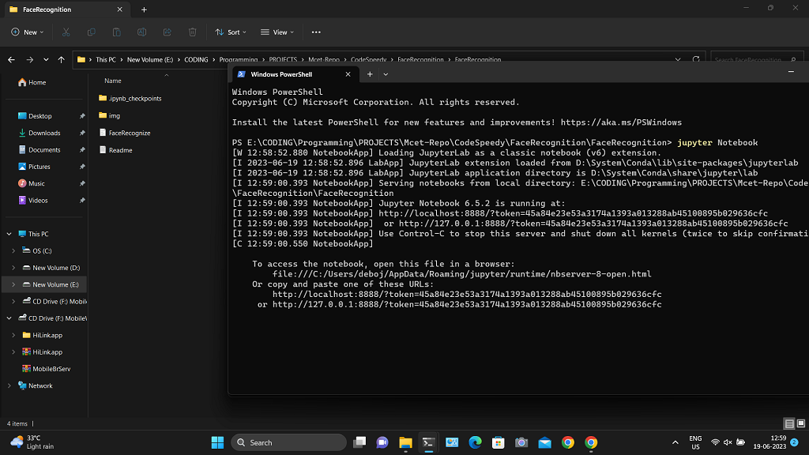Launch Microsoft Edge from taskbar
Image resolution: width=809 pixels, height=455 pixels.
(x=475, y=442)
